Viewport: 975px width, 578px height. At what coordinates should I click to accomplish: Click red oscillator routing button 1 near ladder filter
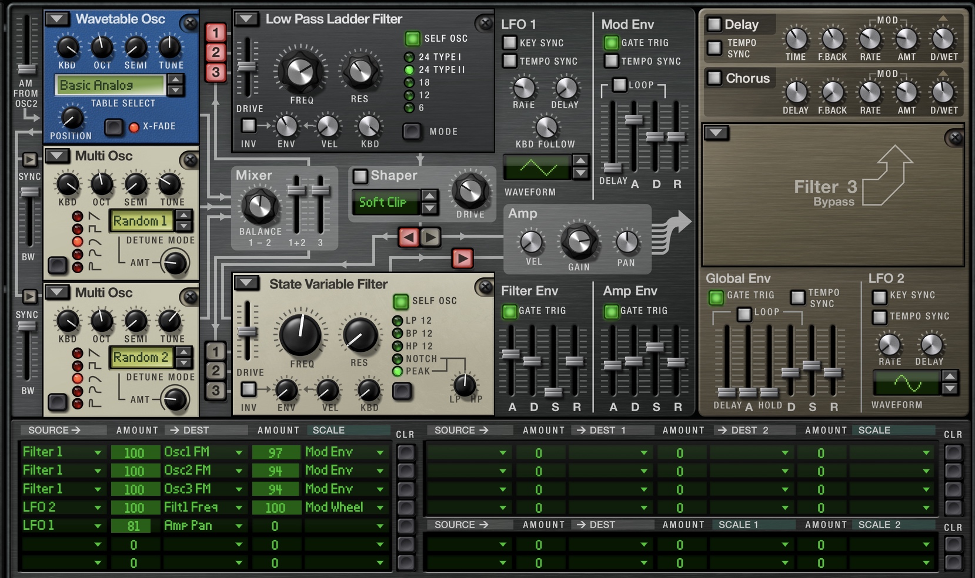[x=216, y=32]
